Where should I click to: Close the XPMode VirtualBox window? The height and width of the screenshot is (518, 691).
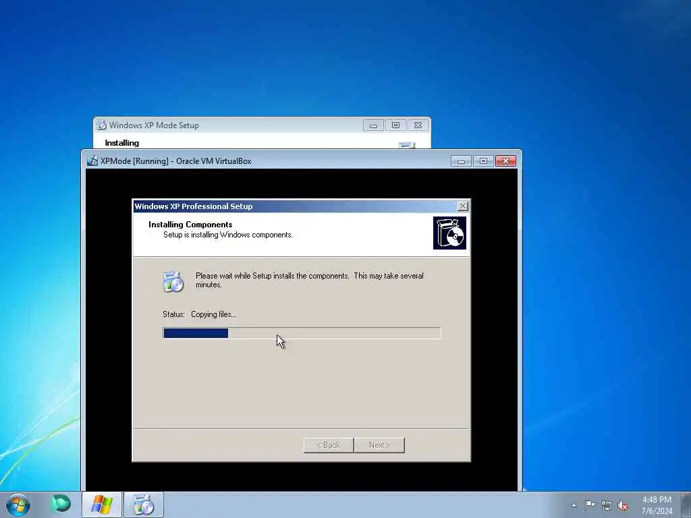(x=505, y=161)
